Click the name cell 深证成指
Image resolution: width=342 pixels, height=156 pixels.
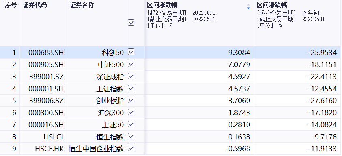(x=110, y=77)
